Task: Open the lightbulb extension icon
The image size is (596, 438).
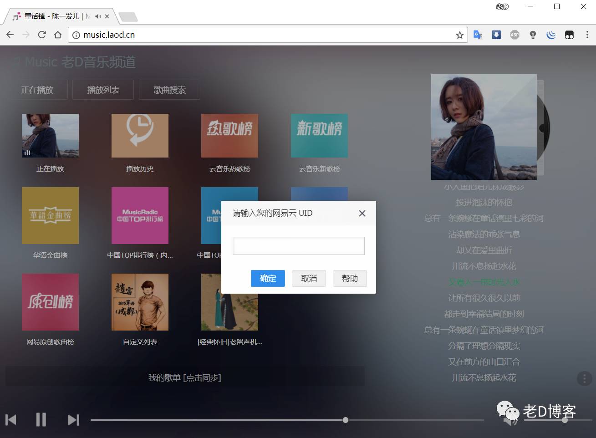Action: (533, 35)
